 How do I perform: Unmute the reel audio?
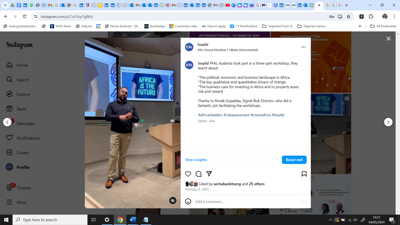tap(173, 200)
